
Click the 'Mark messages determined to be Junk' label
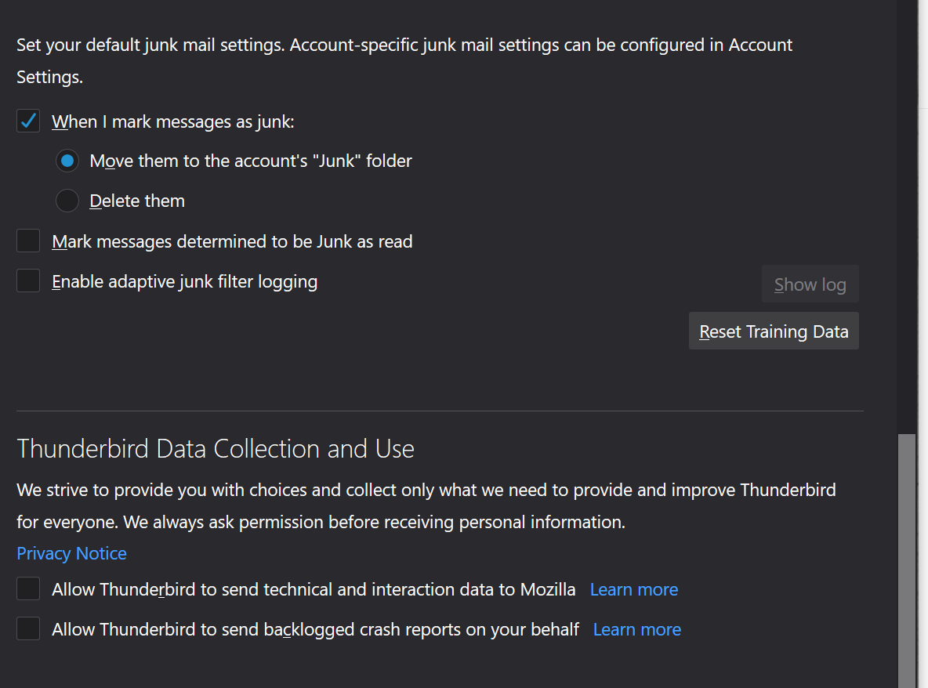tap(232, 241)
